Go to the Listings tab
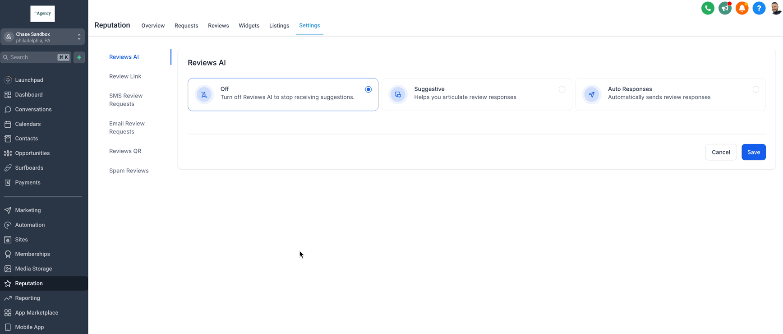Viewport: 783px width, 334px height. point(279,26)
